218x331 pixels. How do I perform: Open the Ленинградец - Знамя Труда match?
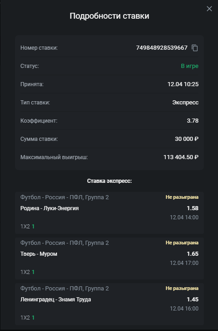tap(56, 300)
